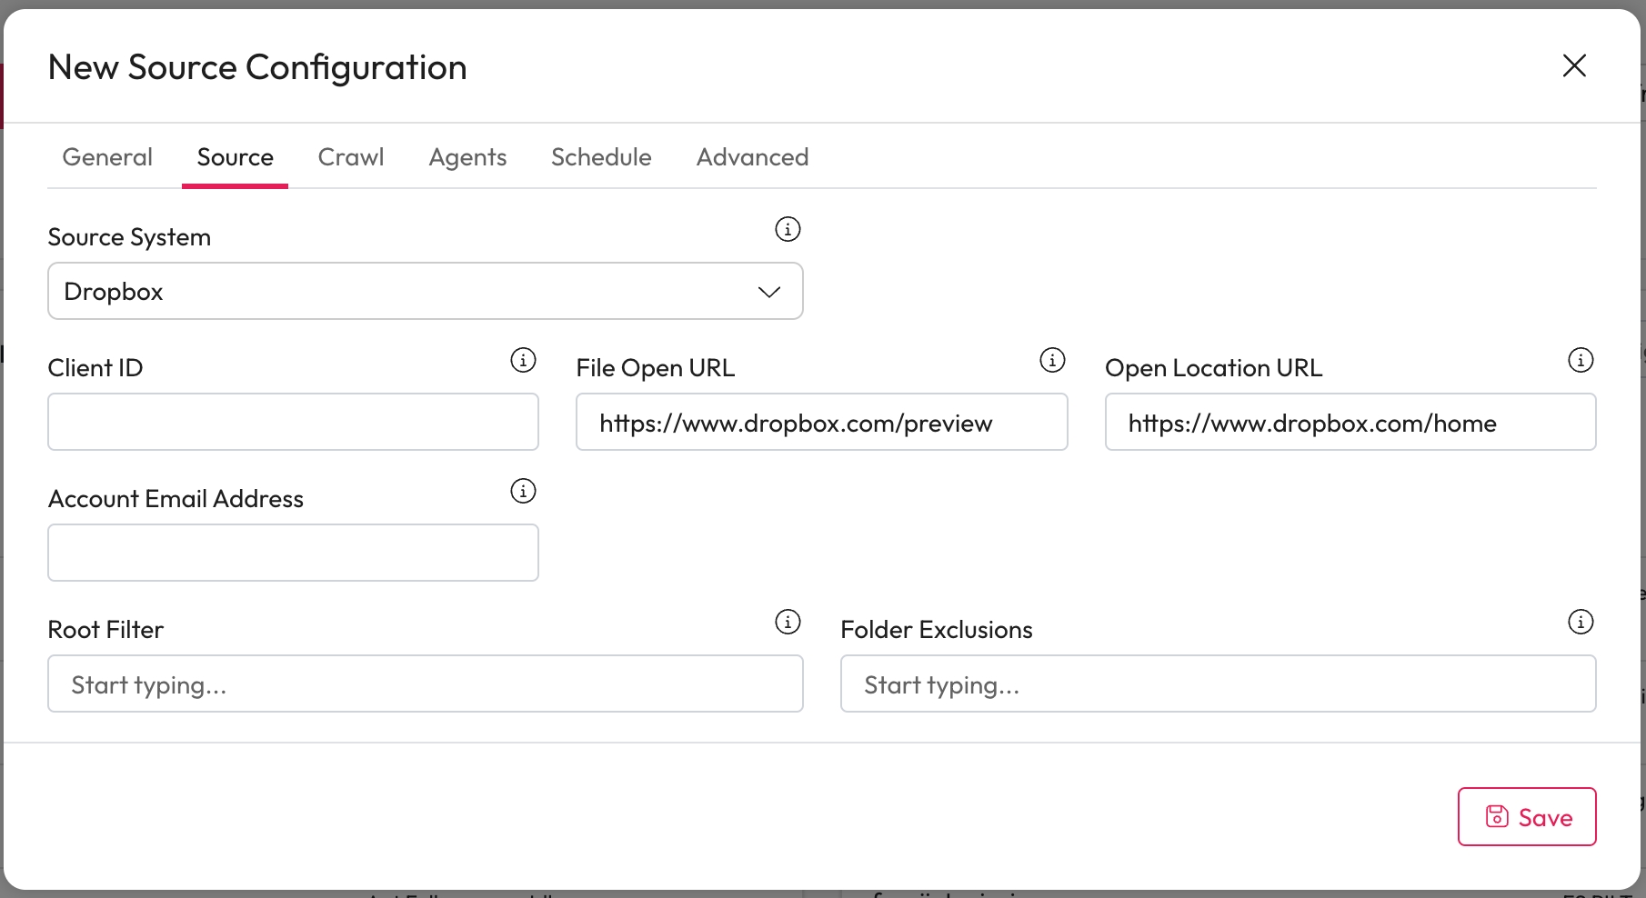Click Account Email Address info icon
Viewport: 1646px width, 898px height.
[x=523, y=491]
